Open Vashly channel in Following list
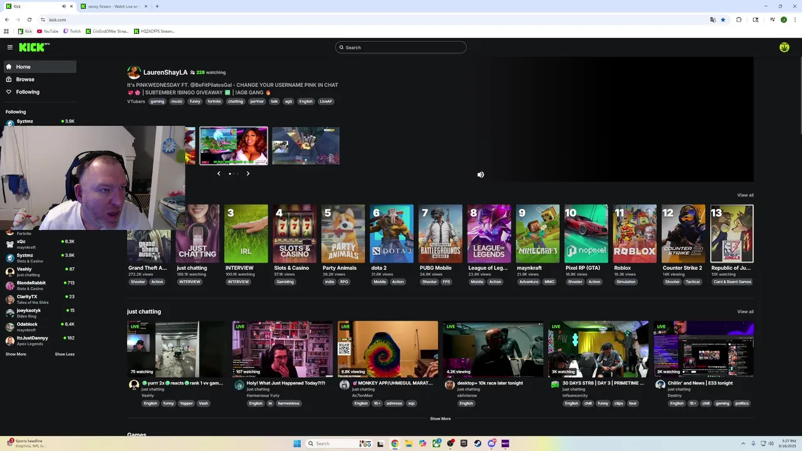The width and height of the screenshot is (802, 451). 39,272
